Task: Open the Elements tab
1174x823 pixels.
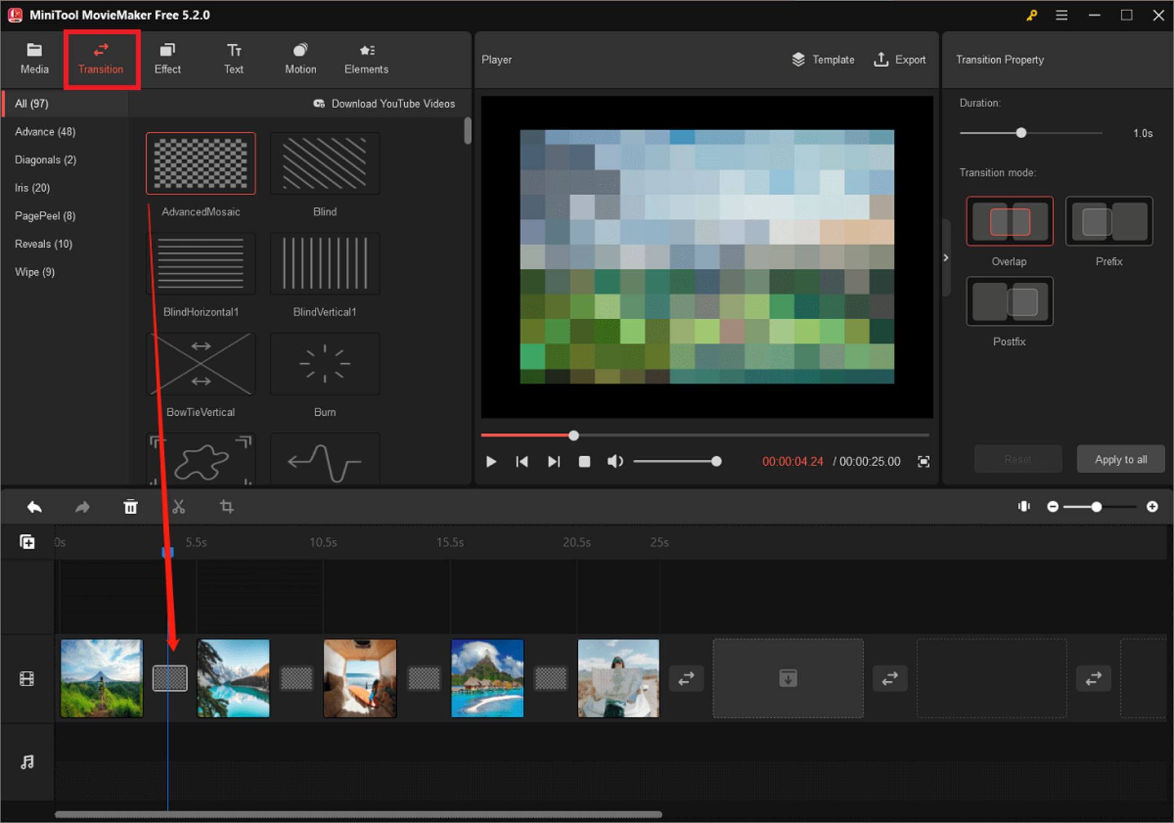Action: (x=366, y=59)
